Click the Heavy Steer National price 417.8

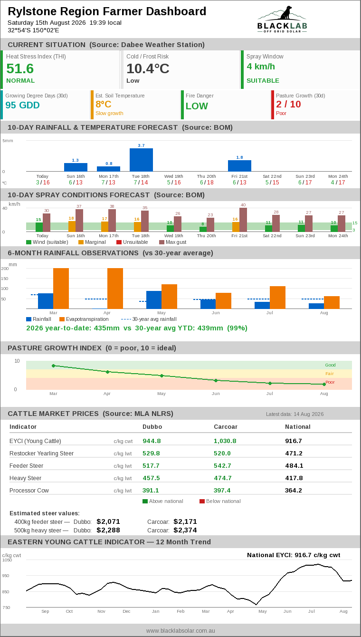[294, 478]
